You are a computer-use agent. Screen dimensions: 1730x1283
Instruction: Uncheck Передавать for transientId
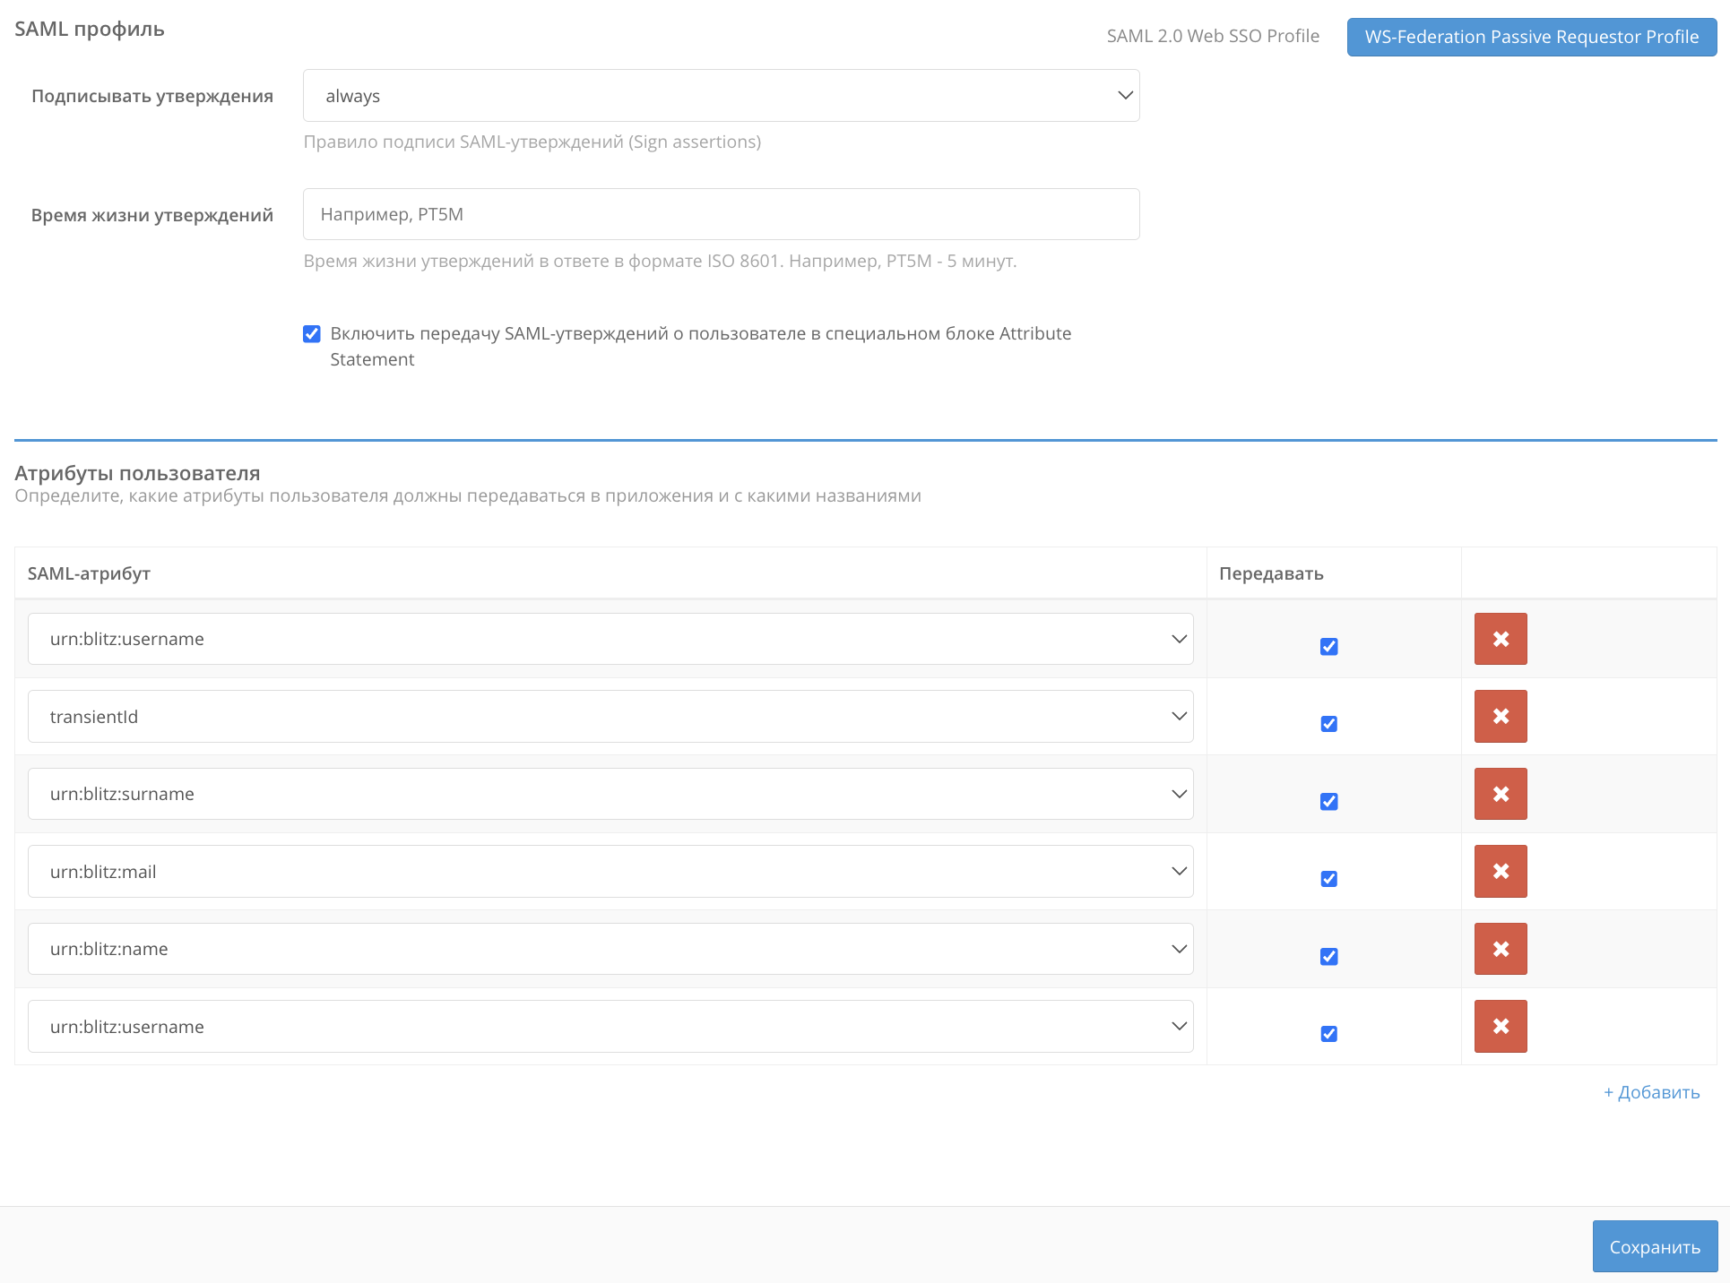click(x=1328, y=724)
